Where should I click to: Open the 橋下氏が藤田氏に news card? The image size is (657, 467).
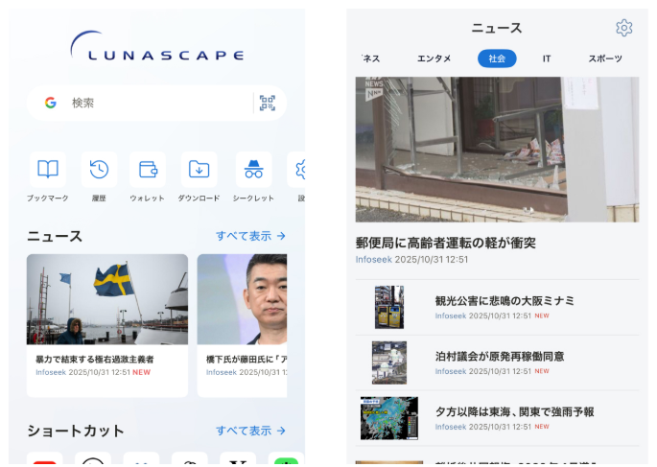click(x=243, y=325)
